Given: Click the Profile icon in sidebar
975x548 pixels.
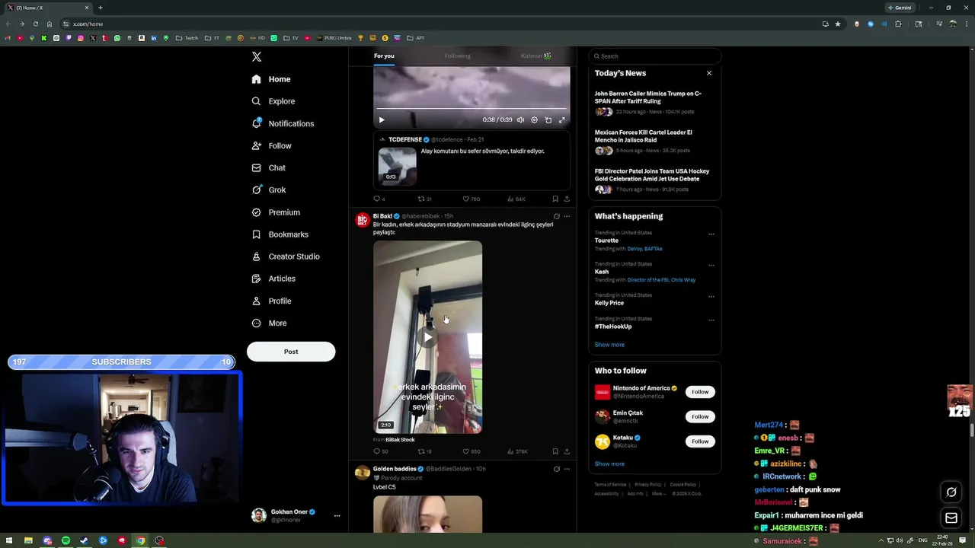Looking at the screenshot, I should pyautogui.click(x=257, y=301).
